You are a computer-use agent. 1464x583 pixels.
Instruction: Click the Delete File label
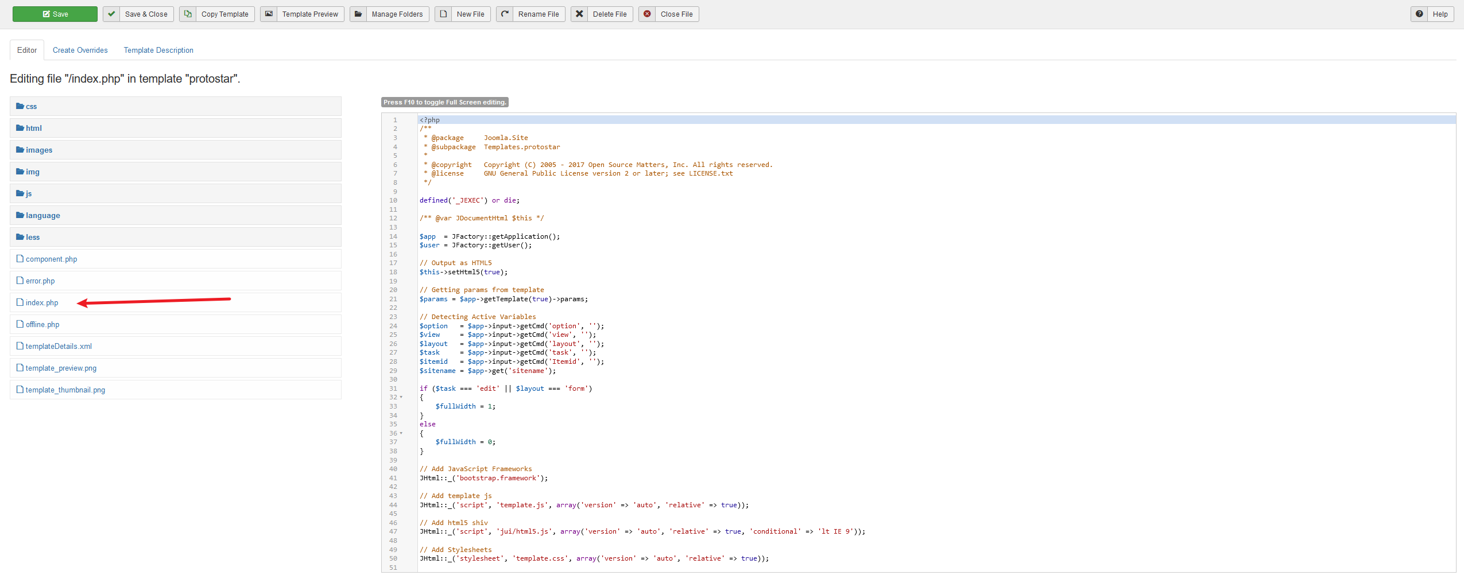click(x=609, y=14)
